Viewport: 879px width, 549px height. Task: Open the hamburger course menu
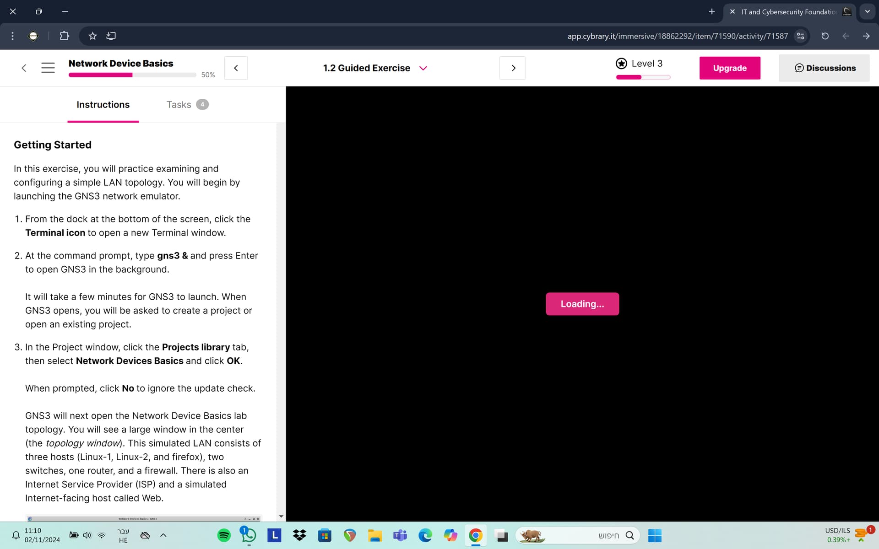48,68
